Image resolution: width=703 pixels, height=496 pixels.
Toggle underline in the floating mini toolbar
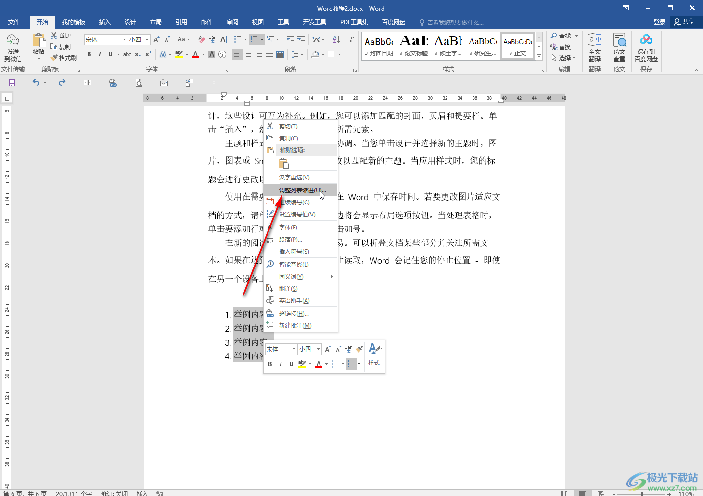click(291, 364)
